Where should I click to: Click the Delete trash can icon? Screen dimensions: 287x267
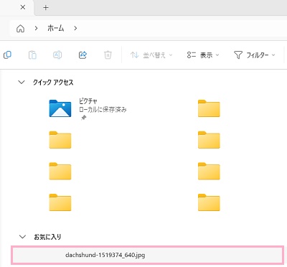coord(108,55)
